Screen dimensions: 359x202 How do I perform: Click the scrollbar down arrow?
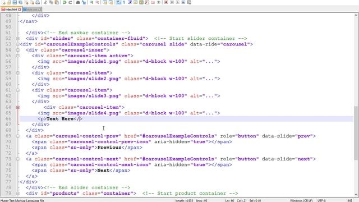point(356,195)
